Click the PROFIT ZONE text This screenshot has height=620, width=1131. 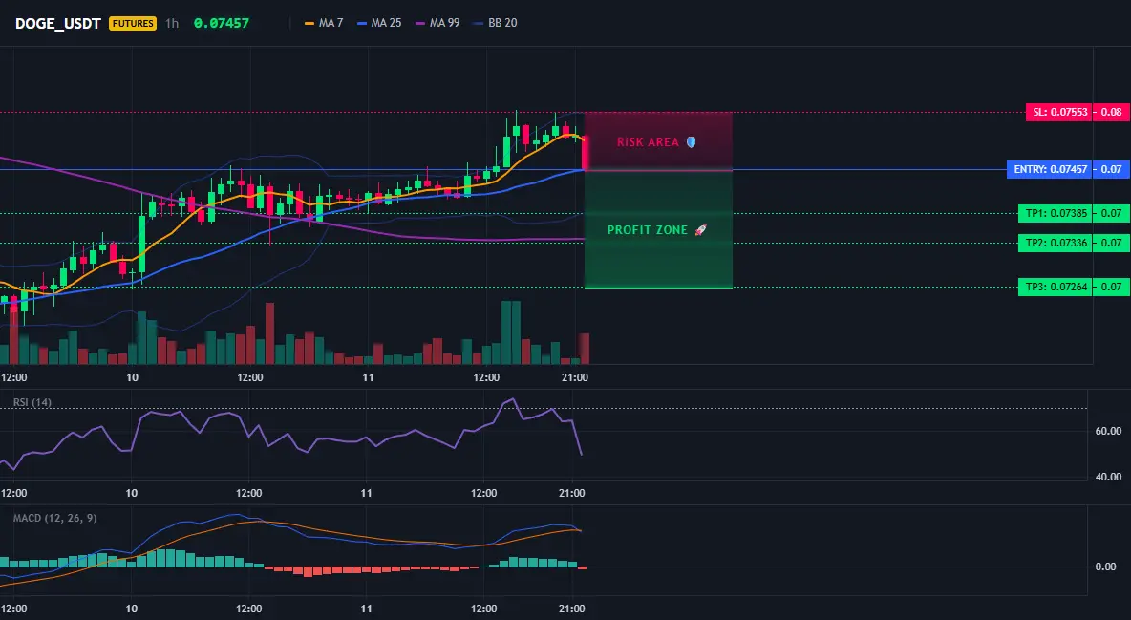click(x=648, y=230)
